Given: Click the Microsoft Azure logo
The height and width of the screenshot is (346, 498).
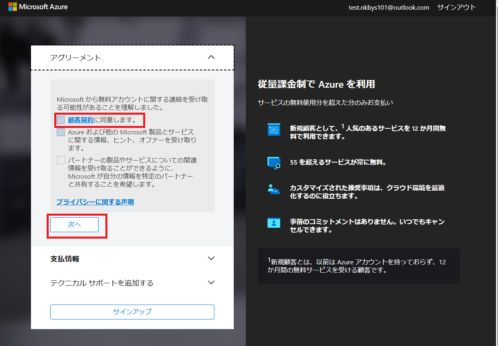Looking at the screenshot, I should (x=38, y=7).
